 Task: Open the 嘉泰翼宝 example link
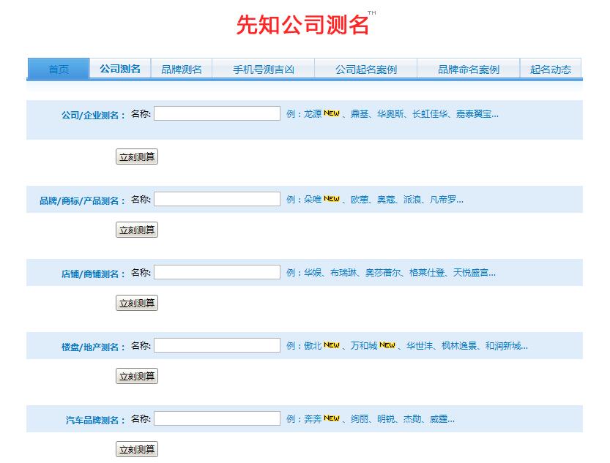(474, 114)
